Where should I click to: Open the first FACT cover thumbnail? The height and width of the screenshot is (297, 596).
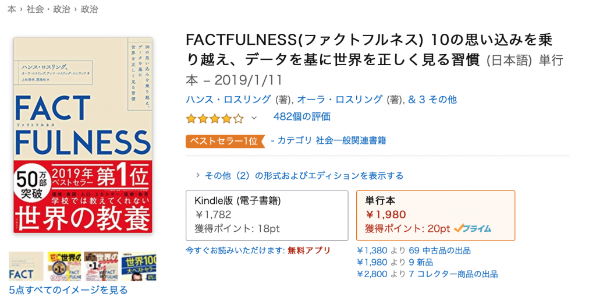point(26,266)
